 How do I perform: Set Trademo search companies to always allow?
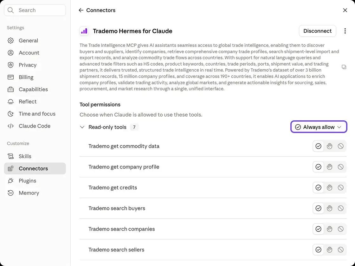coord(318,229)
